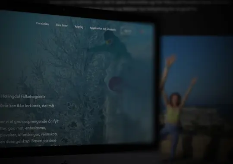Click the 'god mat, entusiasme' text line

click(23, 128)
